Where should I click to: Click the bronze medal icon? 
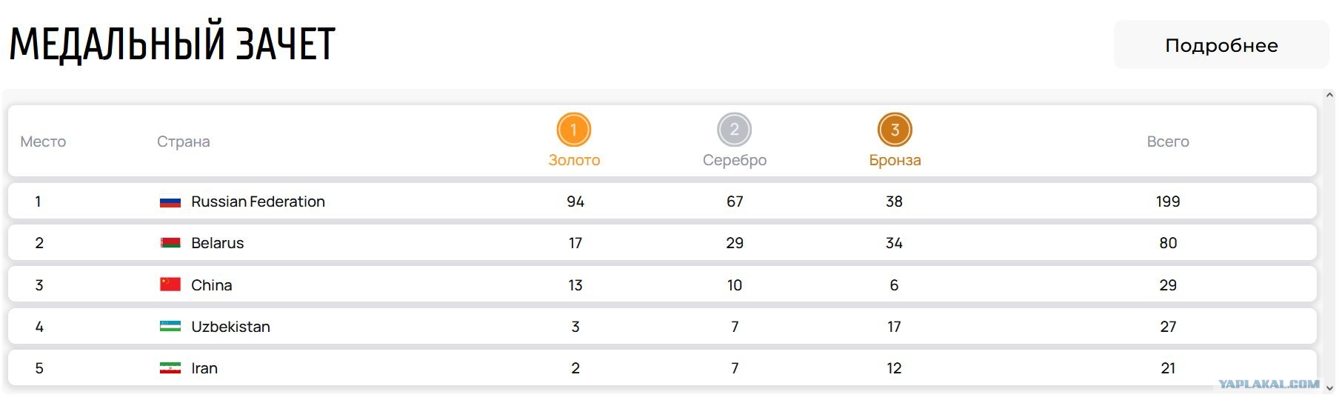click(x=895, y=130)
